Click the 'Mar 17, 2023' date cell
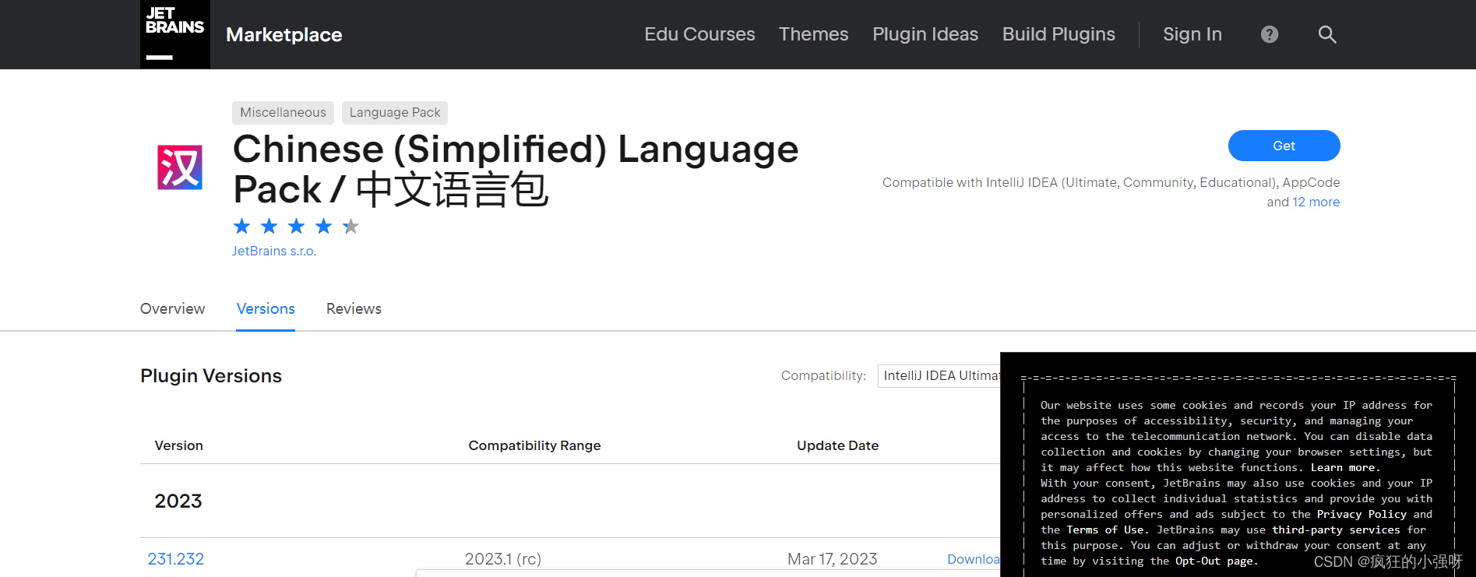This screenshot has height=577, width=1476. coord(832,559)
